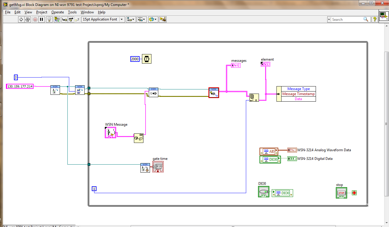Select the stop button terminal
Image resolution: width=389 pixels, height=227 pixels.
(x=341, y=193)
